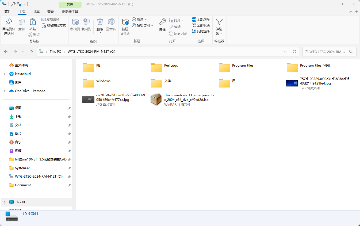Click the Pin to Quick Access icon
The width and height of the screenshot is (360, 226).
point(9,22)
